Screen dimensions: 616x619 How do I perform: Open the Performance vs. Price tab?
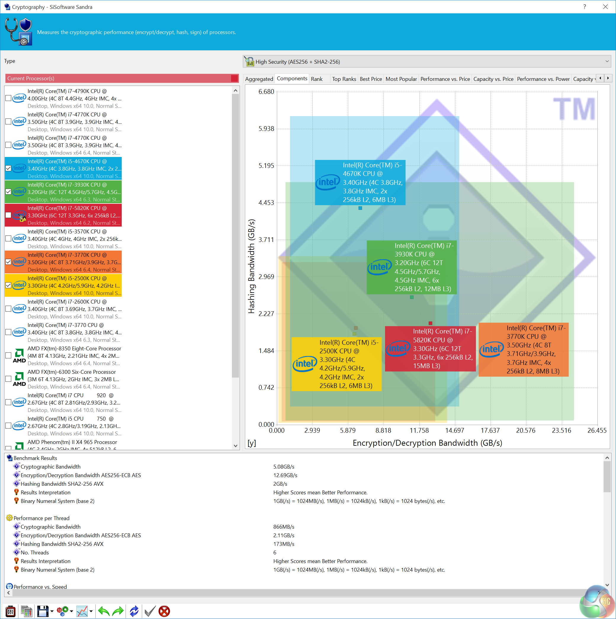[445, 79]
